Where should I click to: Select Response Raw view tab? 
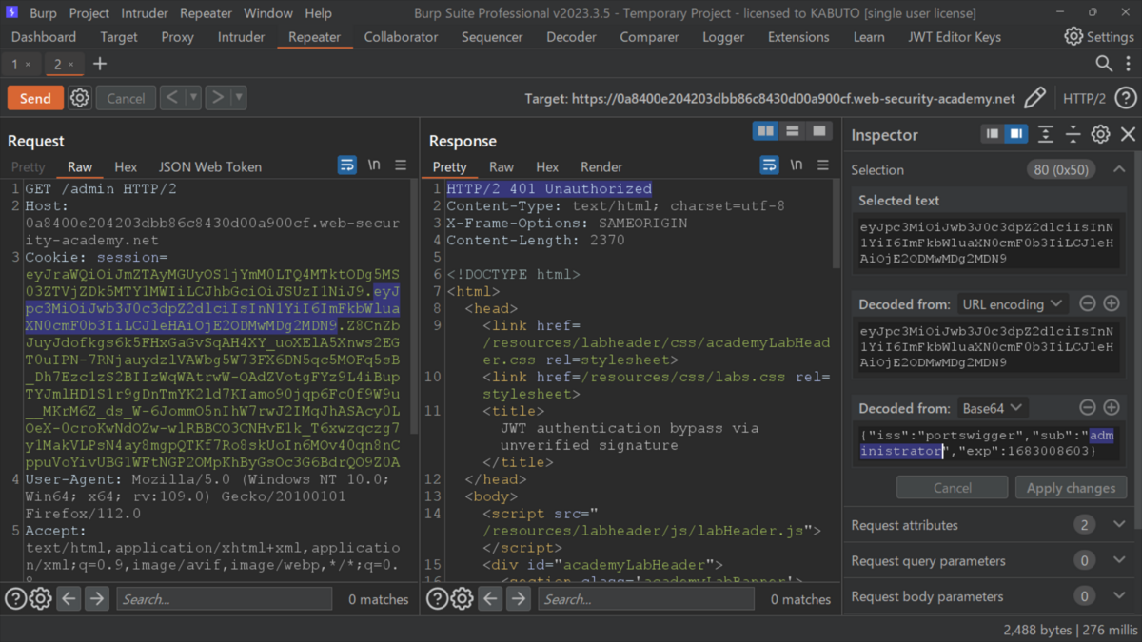pyautogui.click(x=502, y=166)
